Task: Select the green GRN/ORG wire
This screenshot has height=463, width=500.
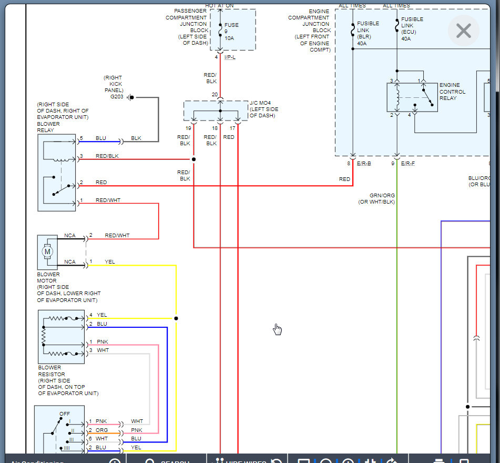Action: coord(397,316)
